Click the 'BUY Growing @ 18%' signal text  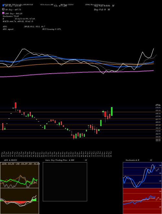(52, 29)
